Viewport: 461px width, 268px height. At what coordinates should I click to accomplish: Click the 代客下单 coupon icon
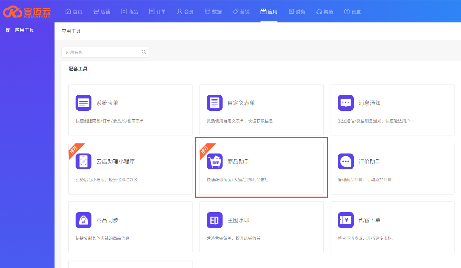[346, 220]
